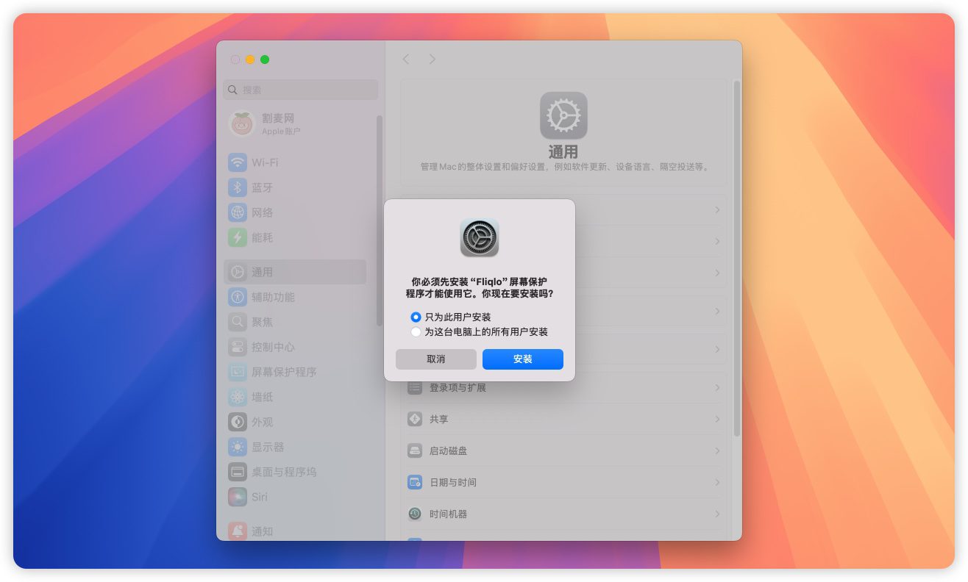The image size is (968, 582).
Task: Click the back navigation arrow
Action: (406, 60)
